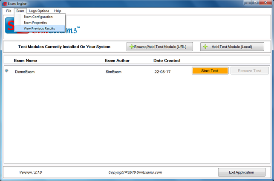The height and width of the screenshot is (181, 274).
Task: Open the Logo Options menu
Action: tap(39, 11)
